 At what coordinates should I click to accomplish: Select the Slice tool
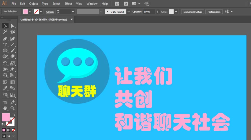pos(13,102)
